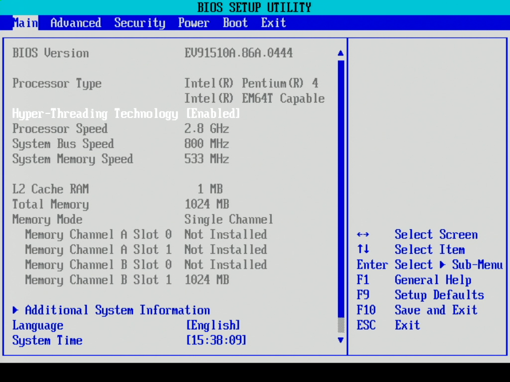Click the up-down arrows Select Item icon

pos(363,250)
